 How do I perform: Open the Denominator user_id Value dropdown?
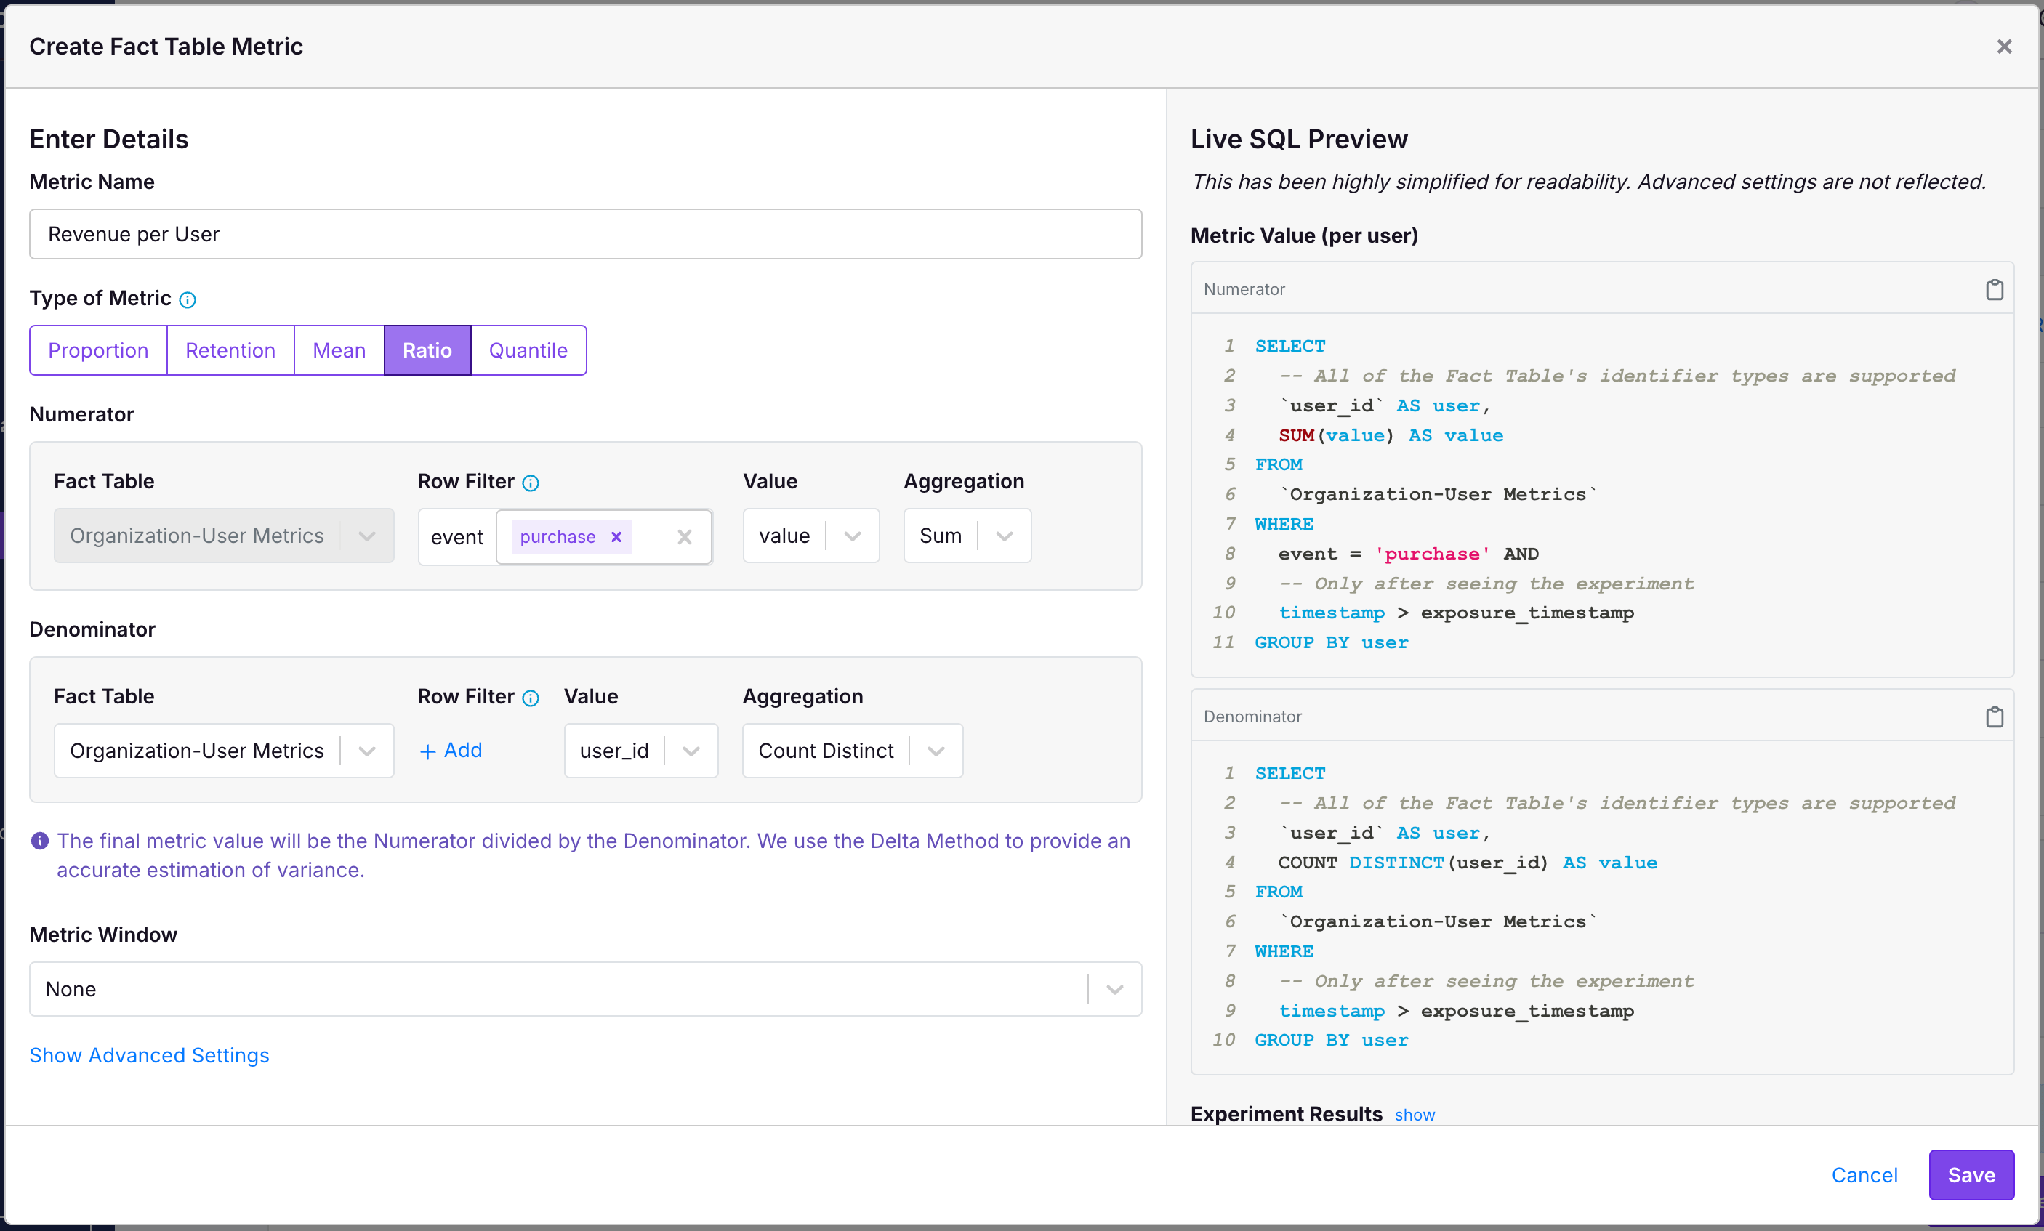point(641,751)
